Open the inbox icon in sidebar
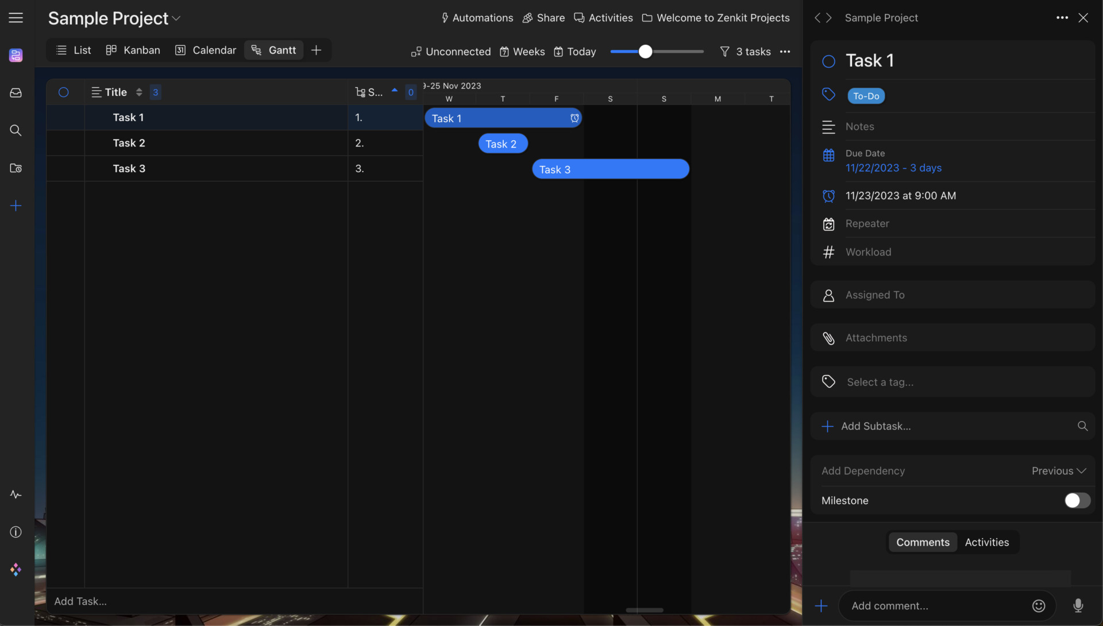1103x626 pixels. (16, 92)
